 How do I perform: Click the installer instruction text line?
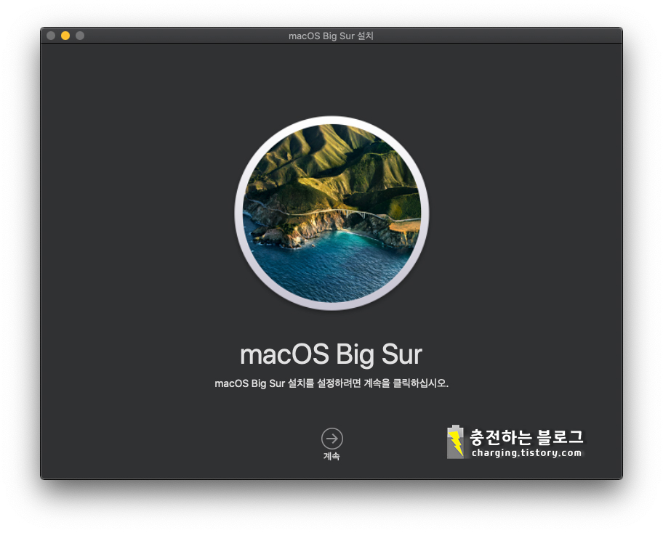click(331, 383)
